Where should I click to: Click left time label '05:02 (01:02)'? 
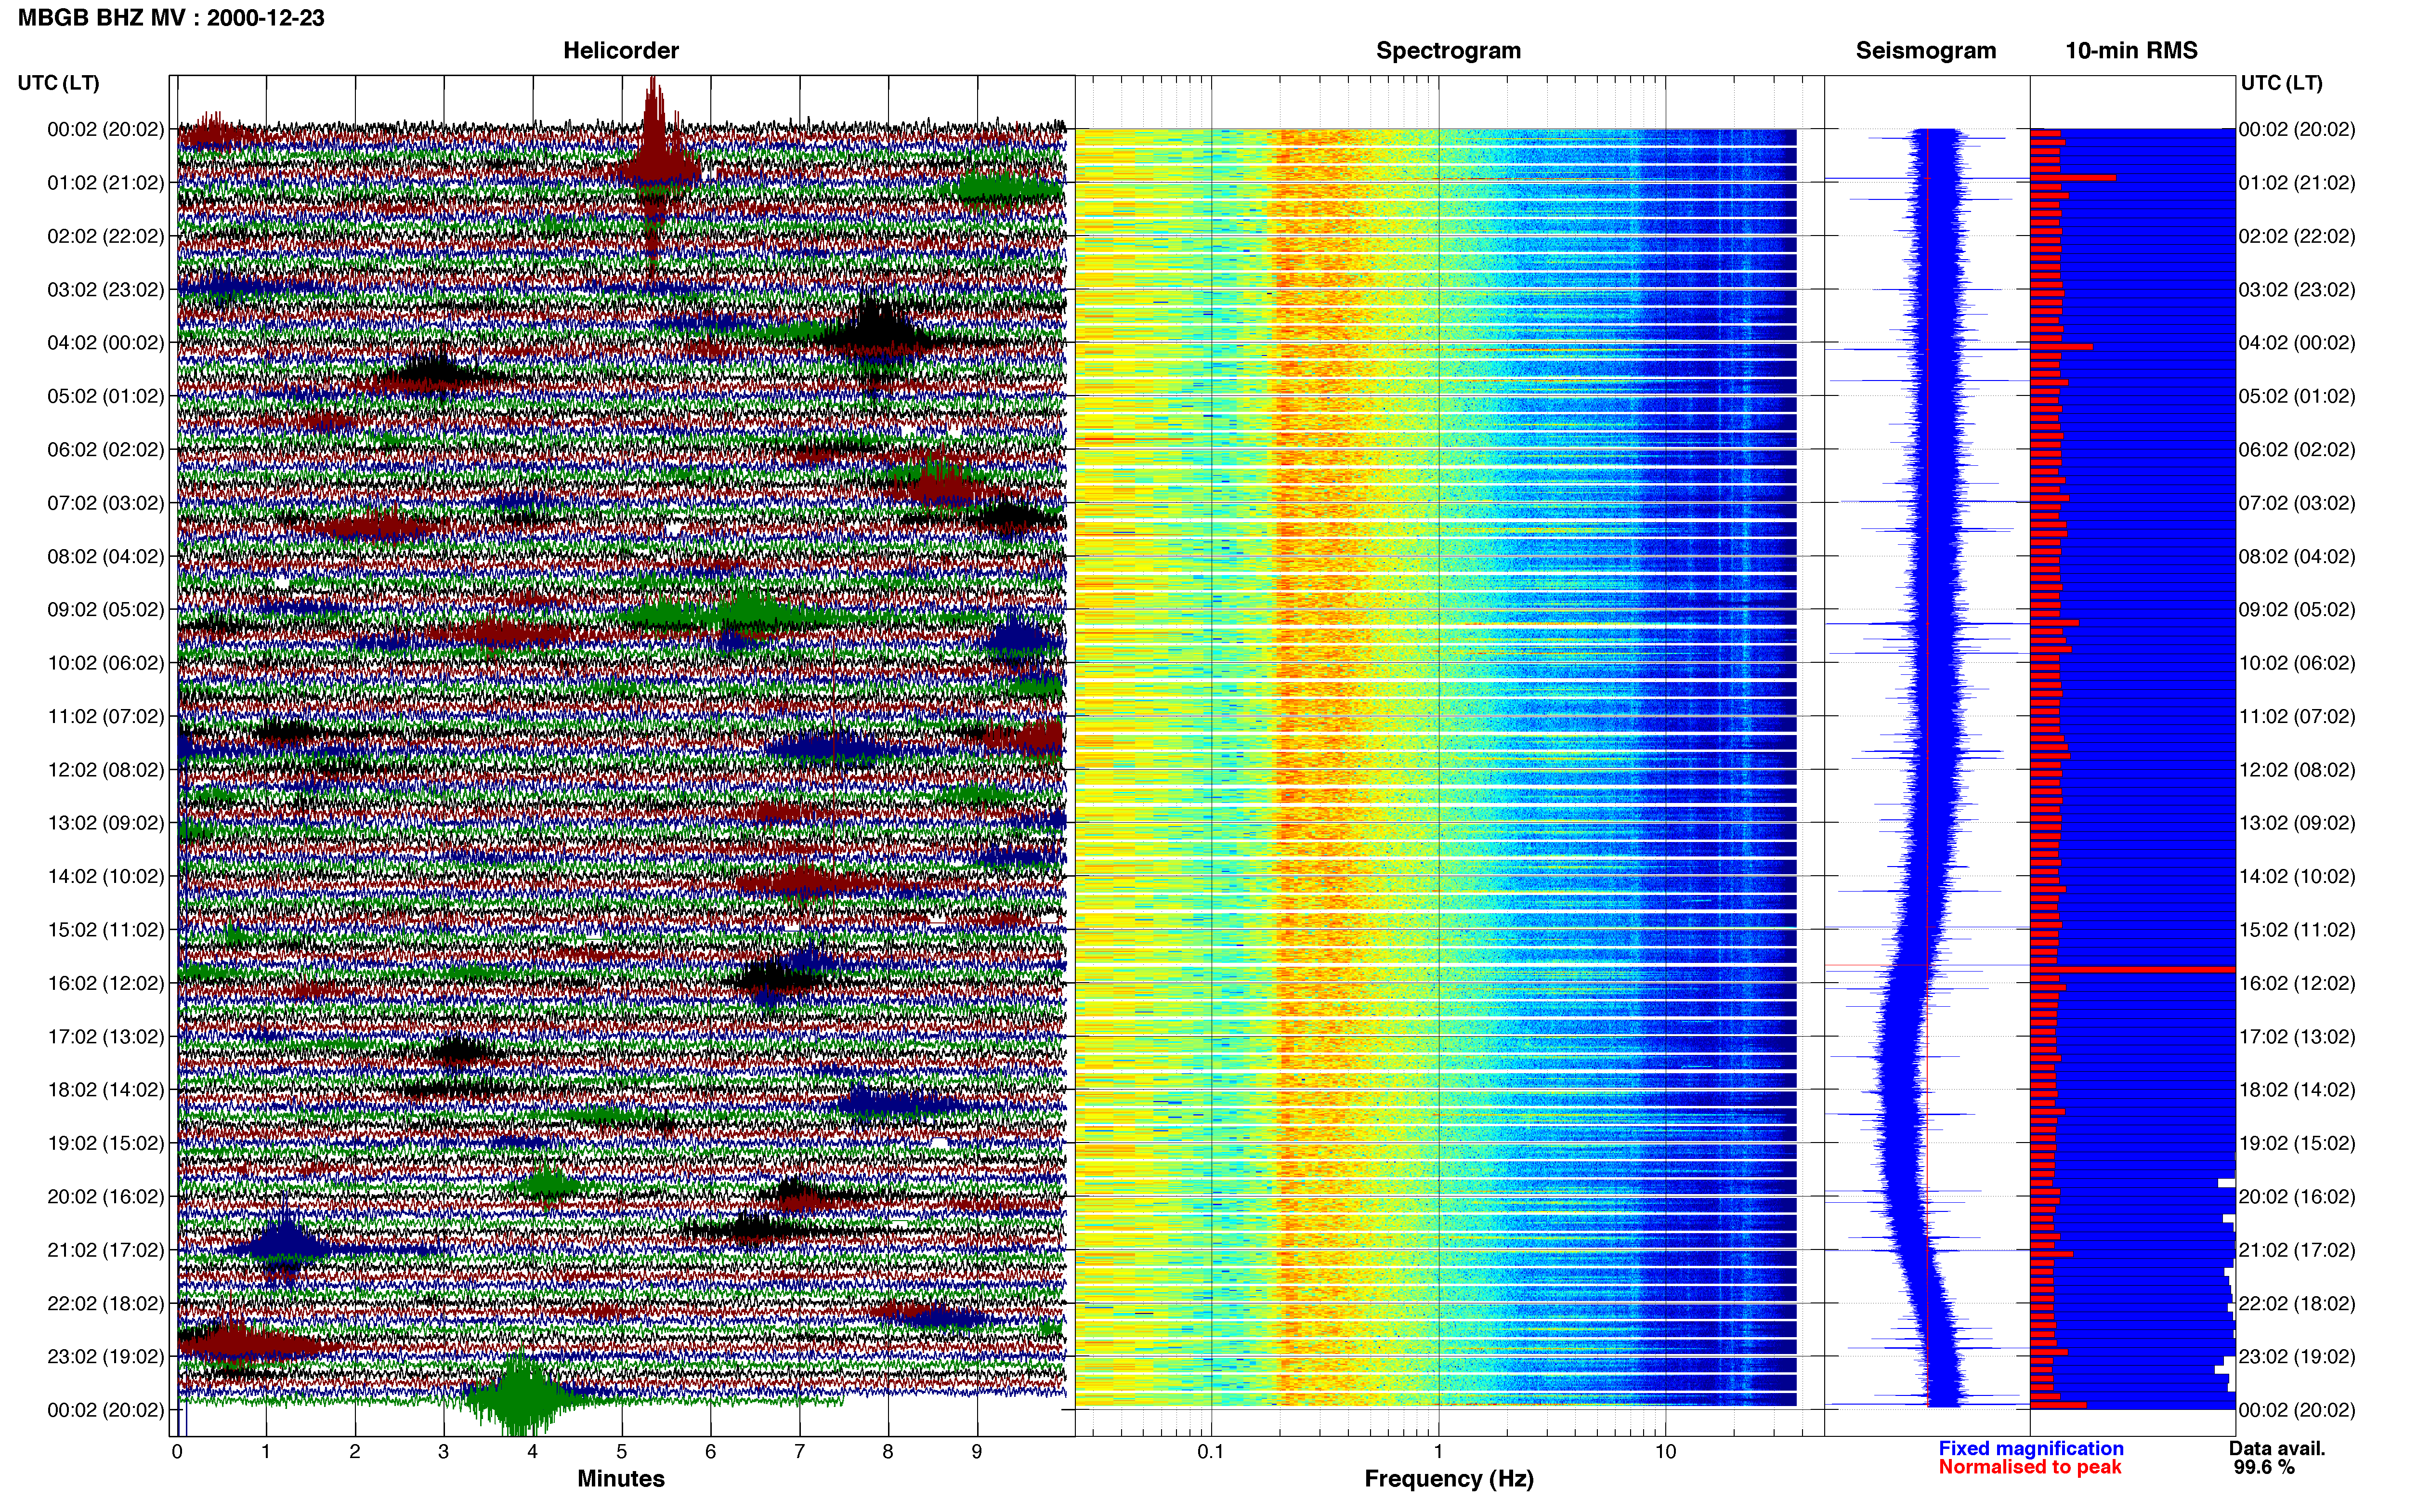(105, 396)
